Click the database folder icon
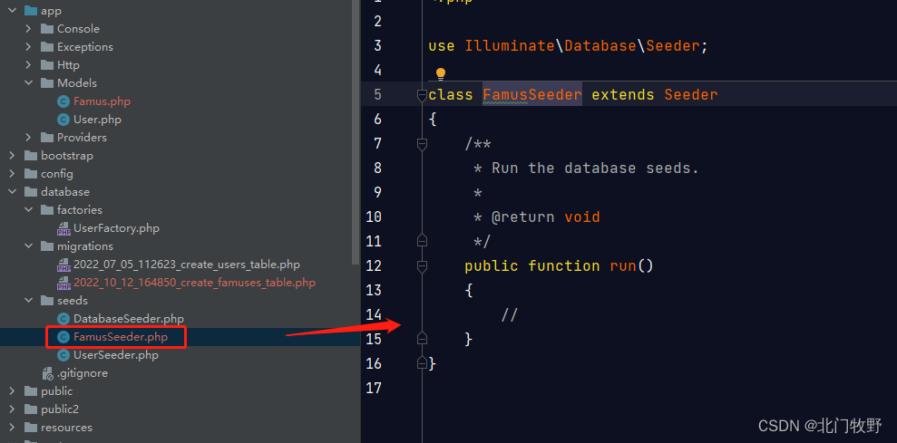Viewport: 897px width, 443px height. click(x=31, y=192)
